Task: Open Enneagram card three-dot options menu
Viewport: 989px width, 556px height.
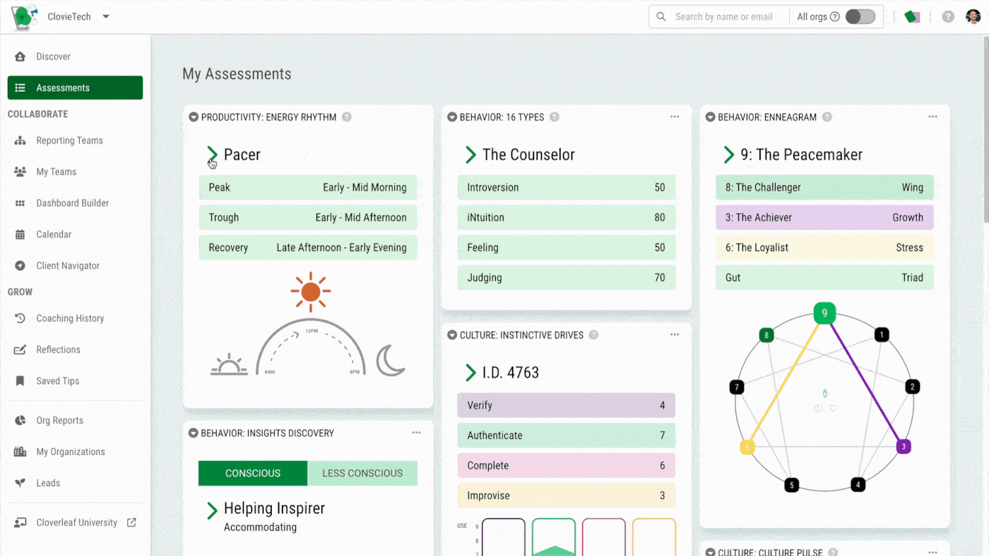Action: tap(932, 117)
